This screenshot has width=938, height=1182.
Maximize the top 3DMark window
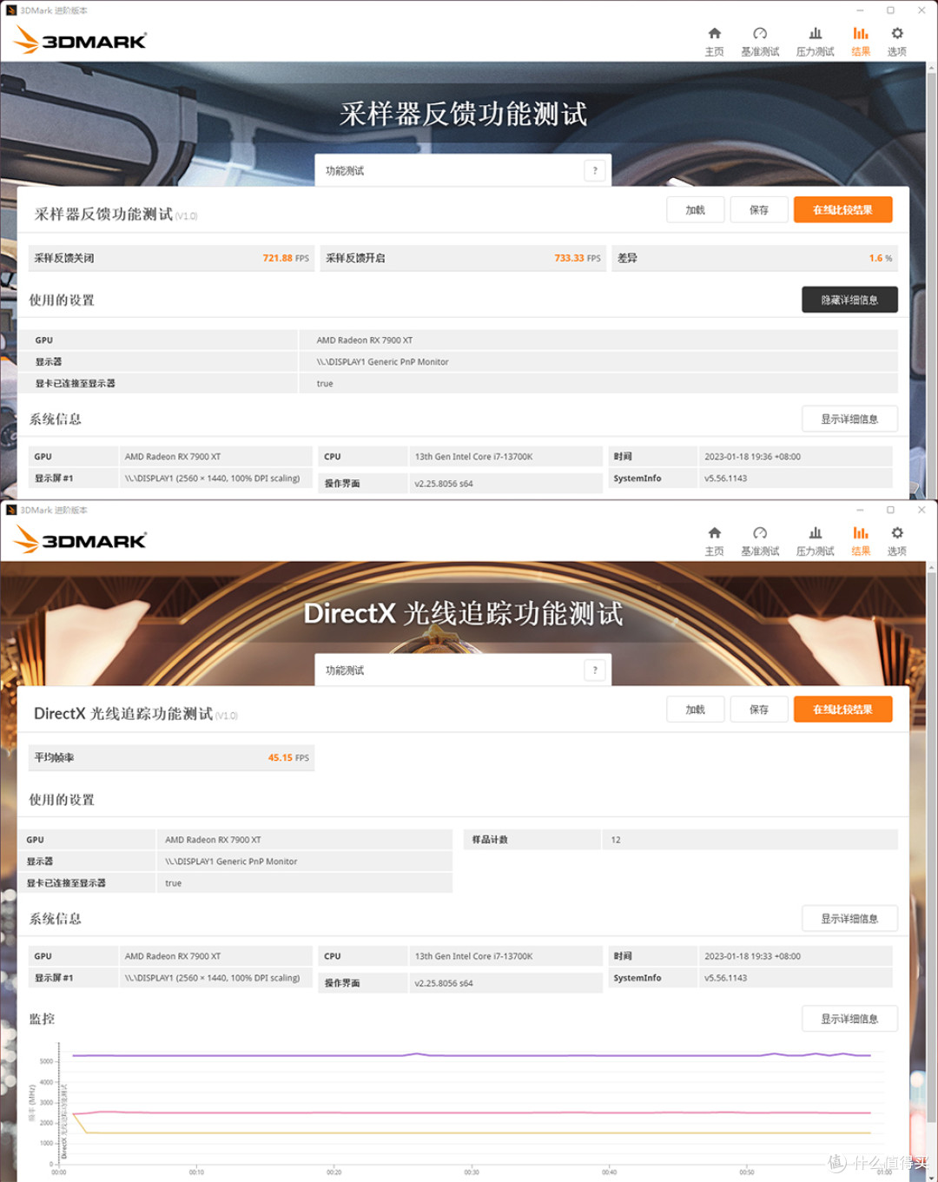[x=890, y=10]
